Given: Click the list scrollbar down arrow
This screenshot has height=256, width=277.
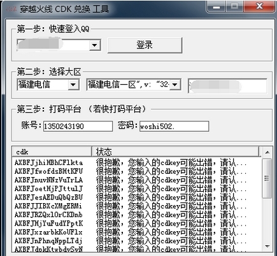Looking at the screenshot, I should 267,246.
